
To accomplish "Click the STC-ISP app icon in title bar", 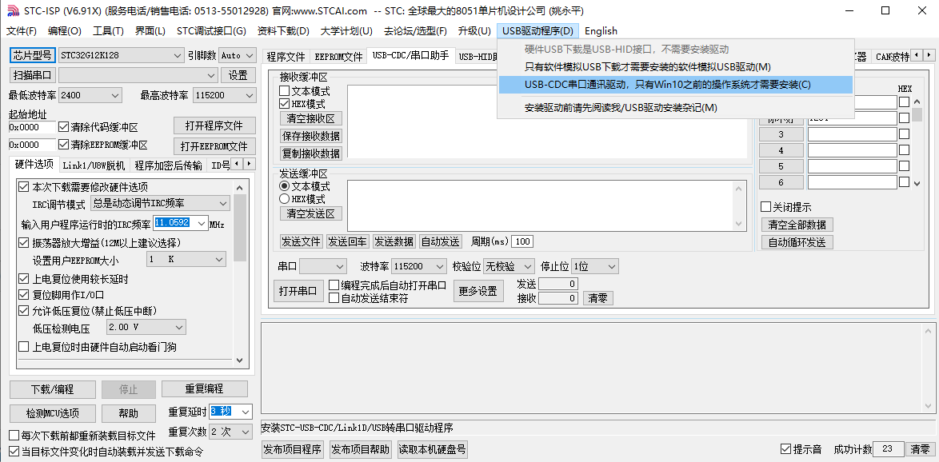I will coord(11,10).
